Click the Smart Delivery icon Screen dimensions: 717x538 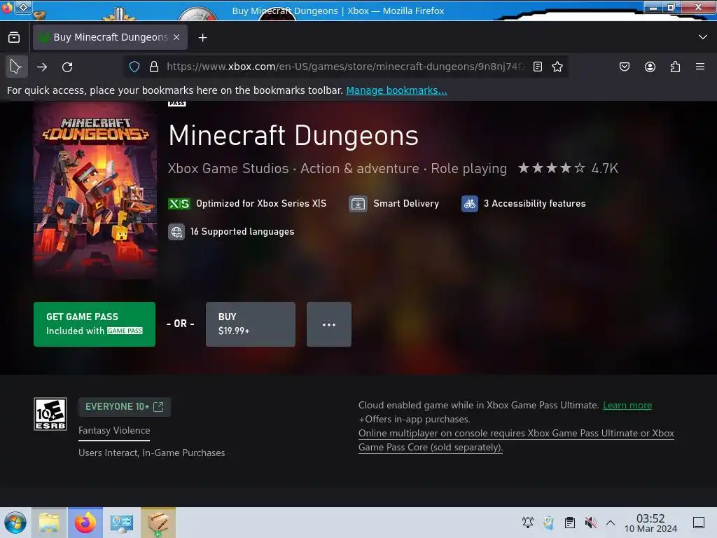tap(358, 204)
